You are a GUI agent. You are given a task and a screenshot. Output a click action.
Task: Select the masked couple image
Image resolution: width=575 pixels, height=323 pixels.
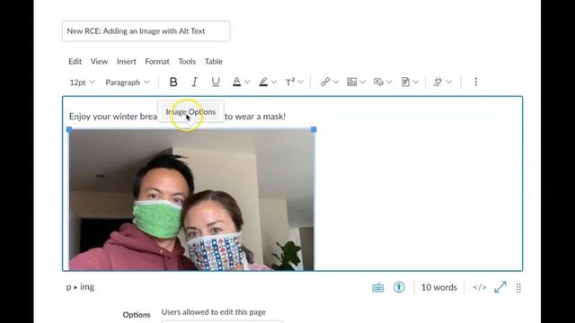[x=191, y=200]
